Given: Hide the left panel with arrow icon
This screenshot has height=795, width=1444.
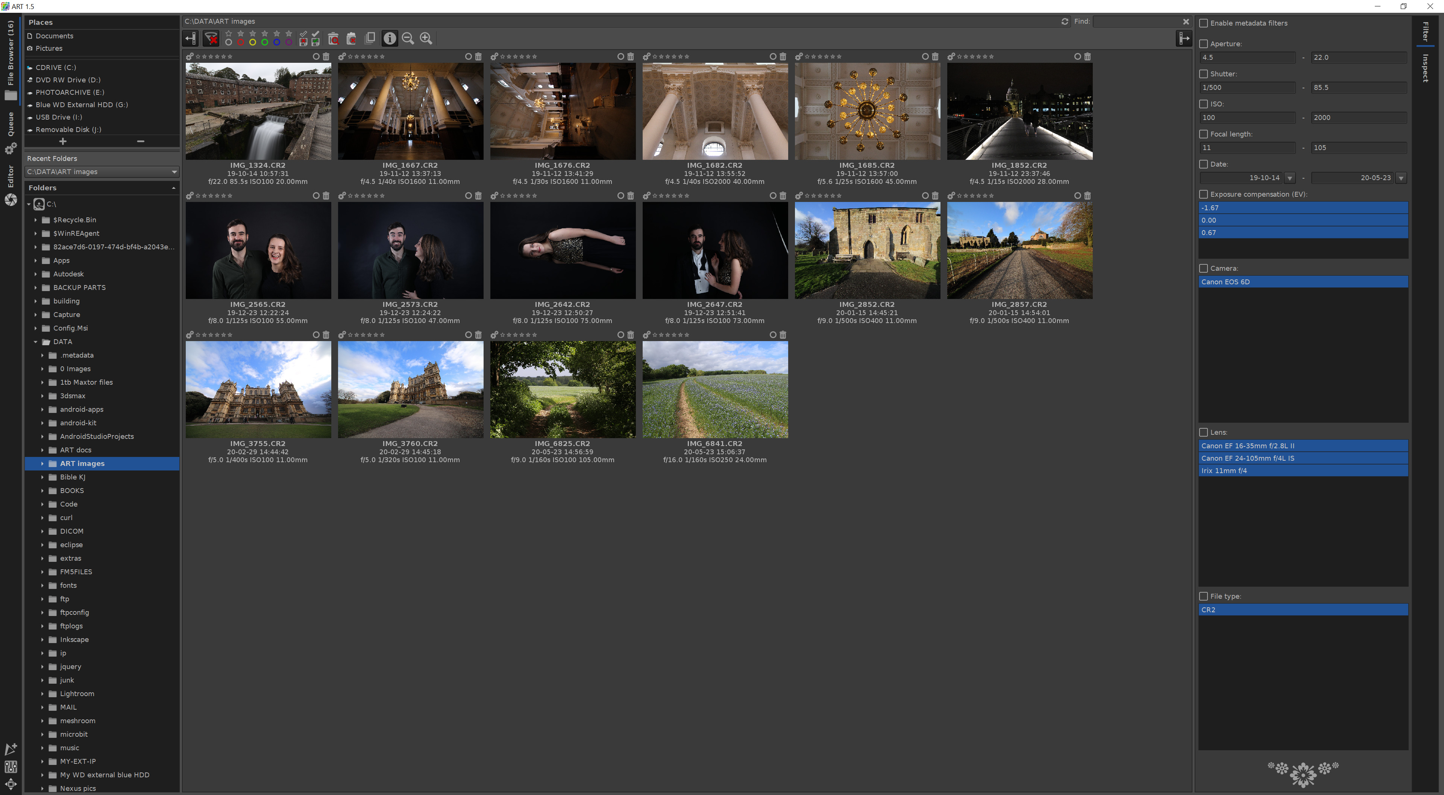Looking at the screenshot, I should [191, 38].
